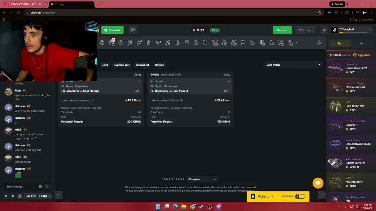
Task: Switch to Cashed Out bets tab
Action: (122, 65)
